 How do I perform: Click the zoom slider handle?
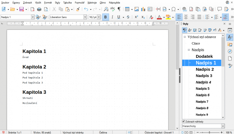pos(209,132)
